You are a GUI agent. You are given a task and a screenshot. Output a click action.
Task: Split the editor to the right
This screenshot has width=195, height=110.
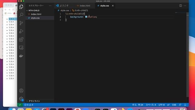tap(180, 5)
